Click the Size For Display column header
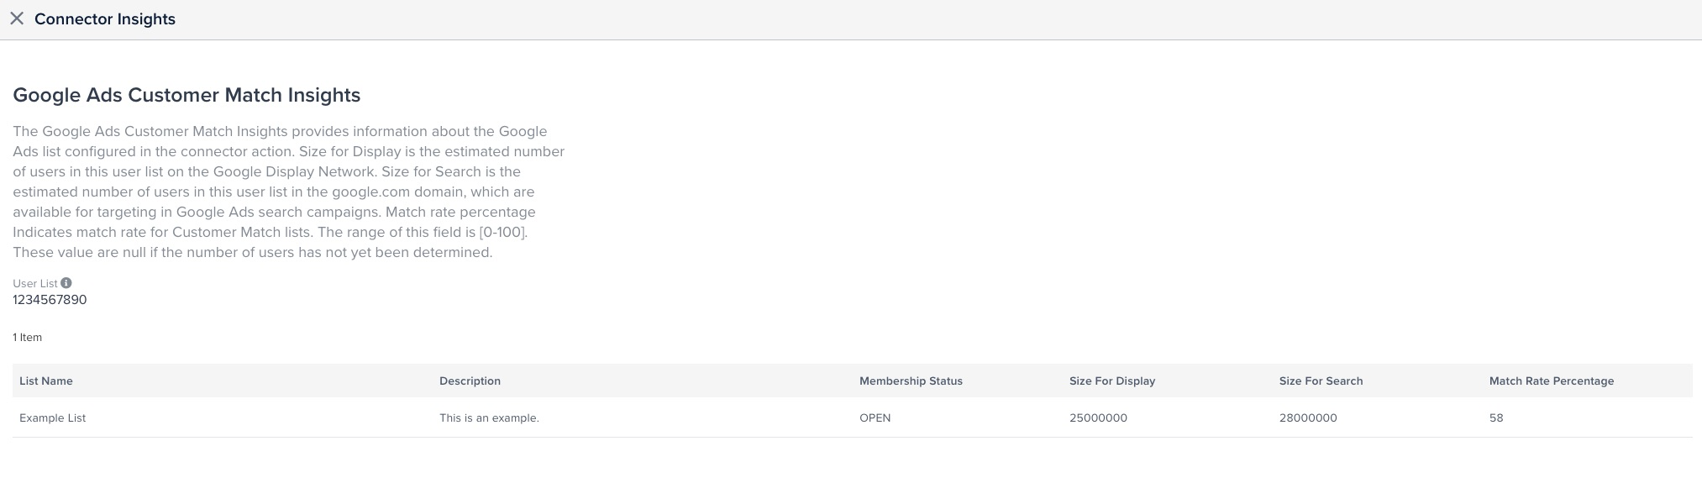Screen dimensions: 1702x504 1112,381
